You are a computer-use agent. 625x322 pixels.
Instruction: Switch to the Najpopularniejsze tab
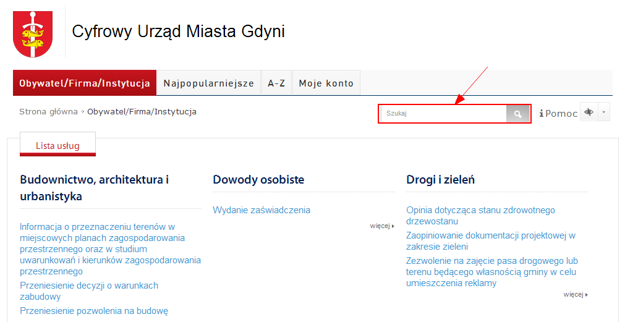tap(208, 83)
